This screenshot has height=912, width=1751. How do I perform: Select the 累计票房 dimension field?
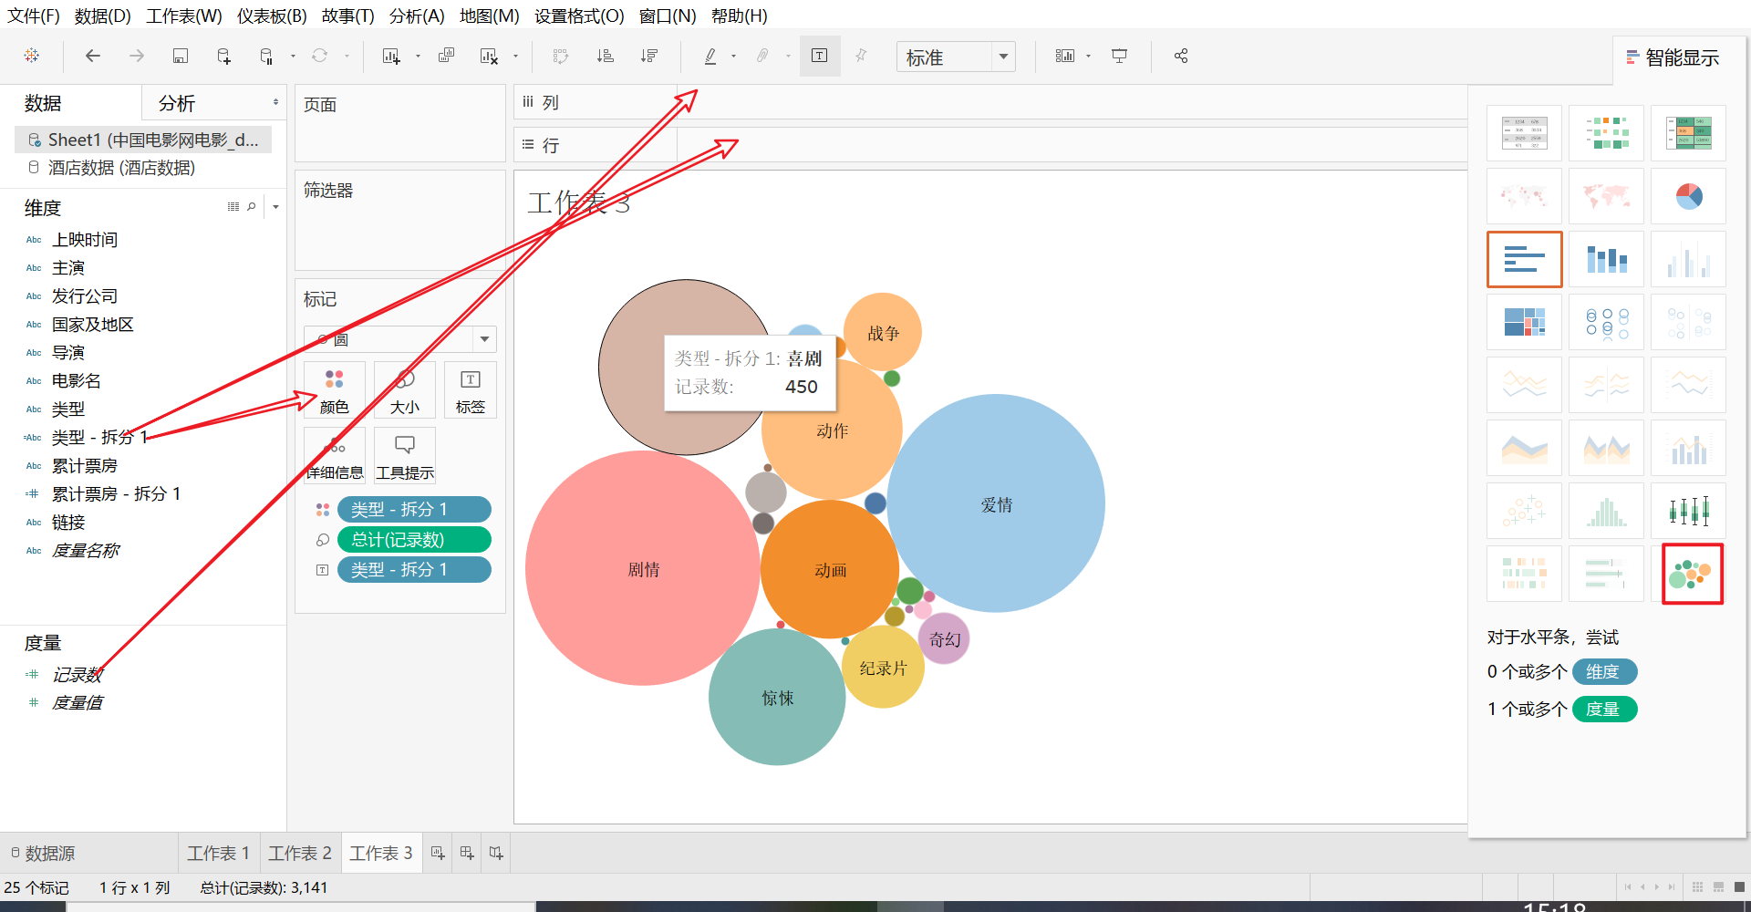pyautogui.click(x=84, y=466)
